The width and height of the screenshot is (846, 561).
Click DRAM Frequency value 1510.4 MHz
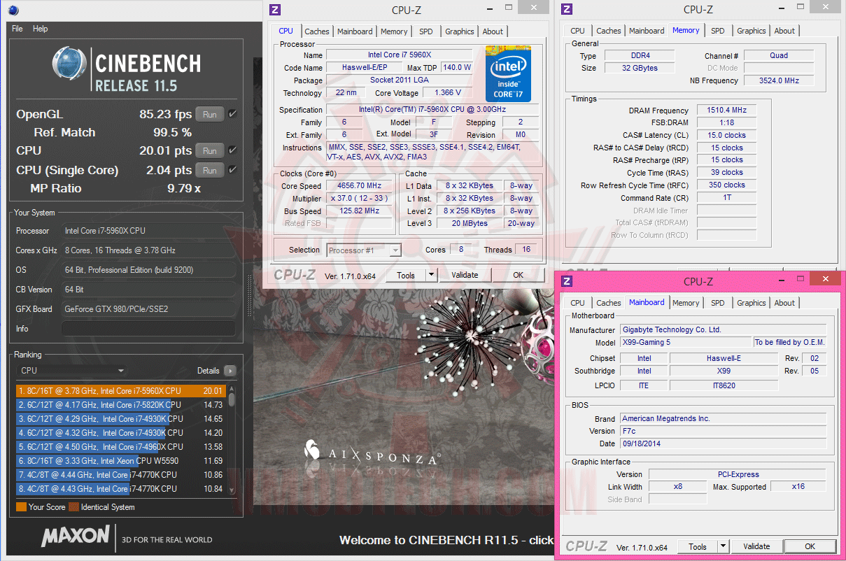click(x=727, y=111)
